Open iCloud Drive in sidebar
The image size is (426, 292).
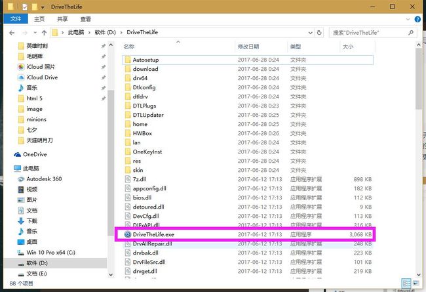37,77
